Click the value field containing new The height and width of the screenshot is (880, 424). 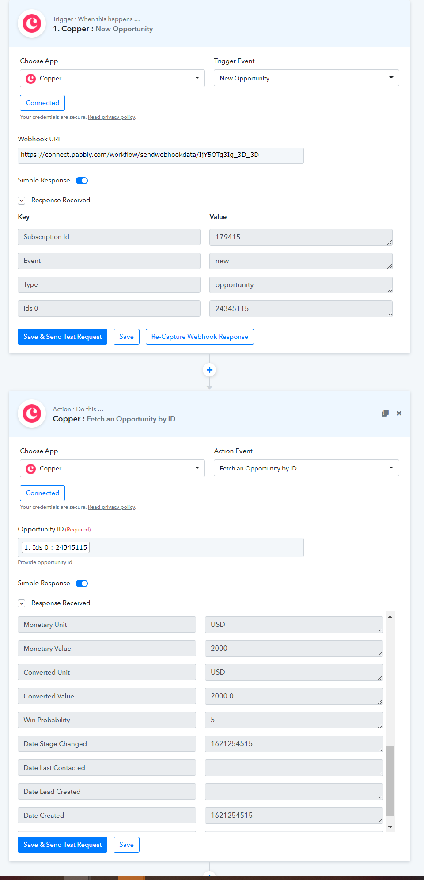pos(301,261)
